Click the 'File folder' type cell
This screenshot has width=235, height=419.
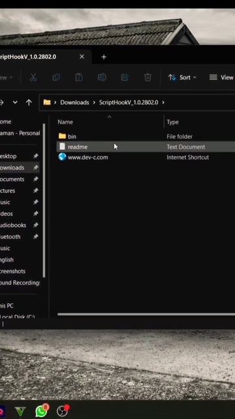point(180,137)
